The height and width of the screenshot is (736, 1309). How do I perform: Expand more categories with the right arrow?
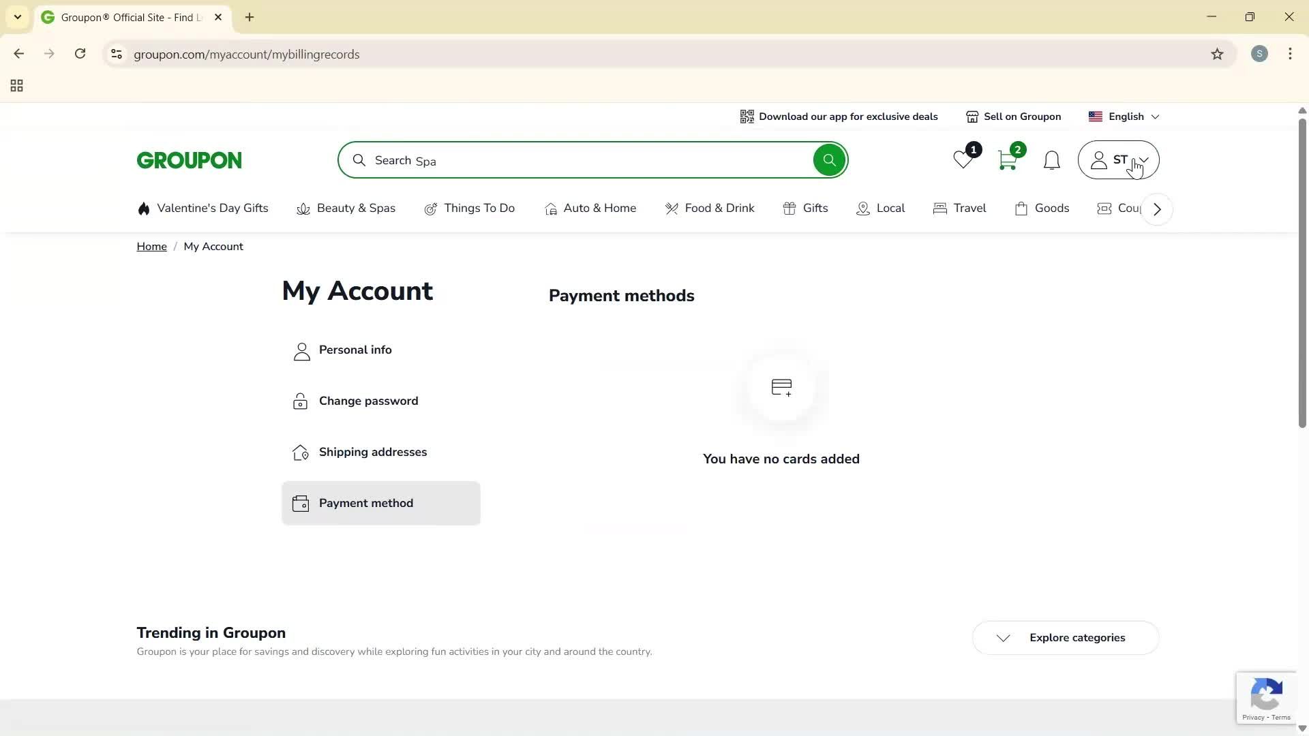(x=1156, y=209)
